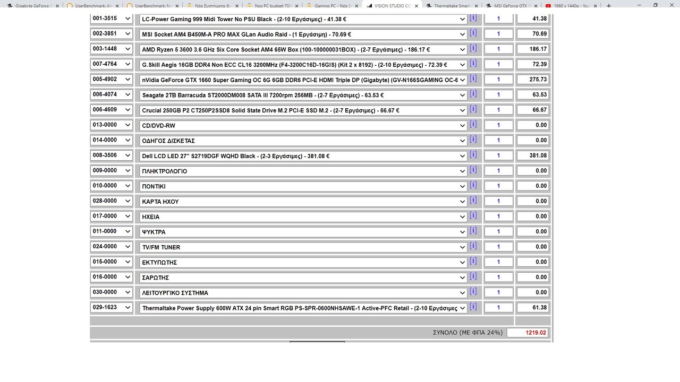Click info icon beside Seagate 2TB Barracuda
Viewport: 680px width, 382px height.
(473, 94)
